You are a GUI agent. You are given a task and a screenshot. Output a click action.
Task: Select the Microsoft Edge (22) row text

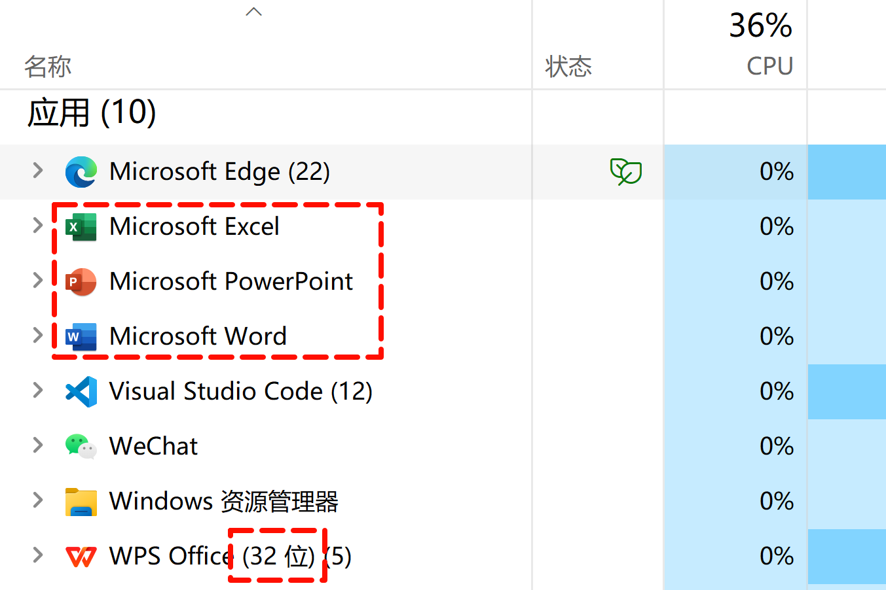[x=219, y=172]
